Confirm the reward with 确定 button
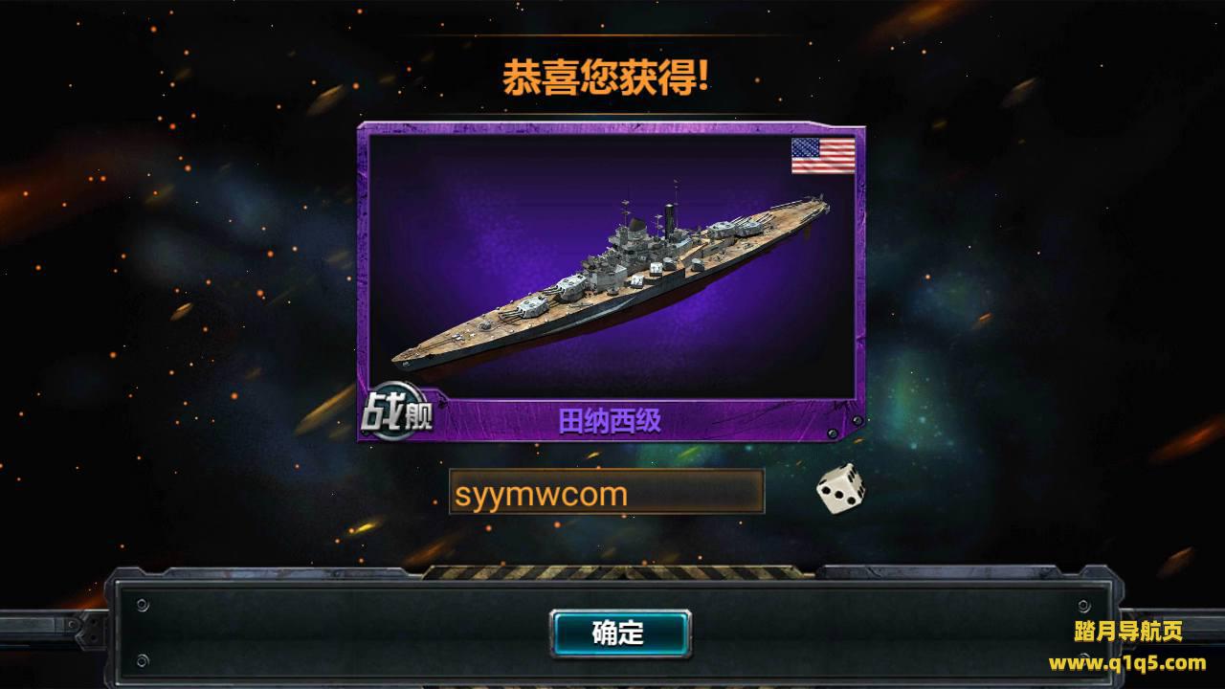This screenshot has height=689, width=1225. pos(620,633)
